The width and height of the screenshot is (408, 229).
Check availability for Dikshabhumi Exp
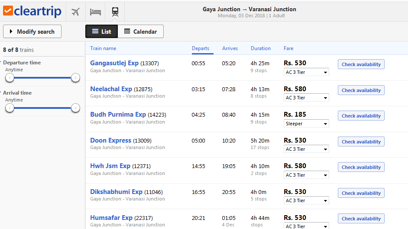coord(361,193)
